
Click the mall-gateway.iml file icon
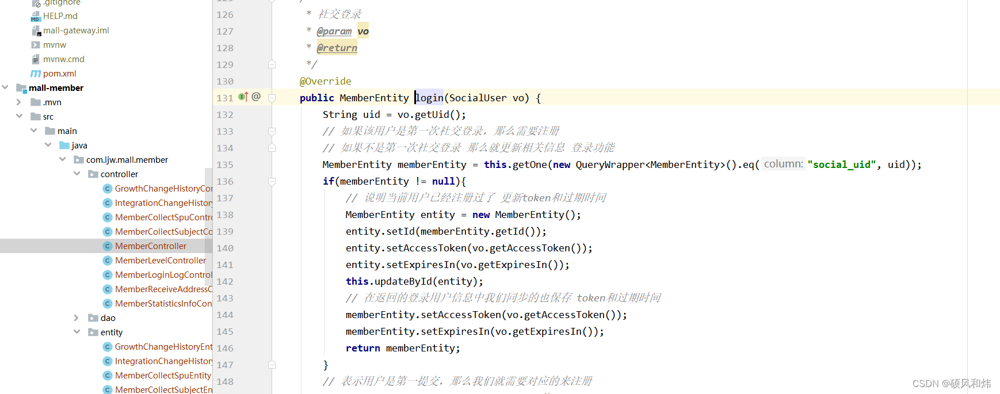[36, 30]
